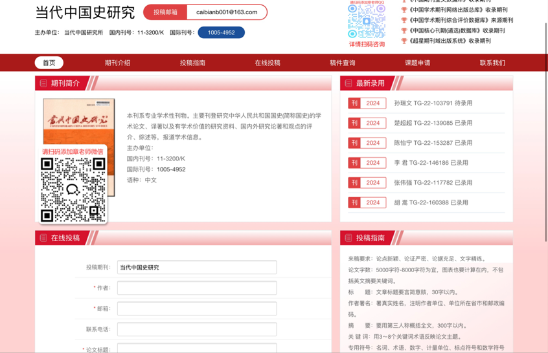This screenshot has width=548, height=353.
Task: Go to 稿件查询 in navigation bar
Action: [342, 63]
